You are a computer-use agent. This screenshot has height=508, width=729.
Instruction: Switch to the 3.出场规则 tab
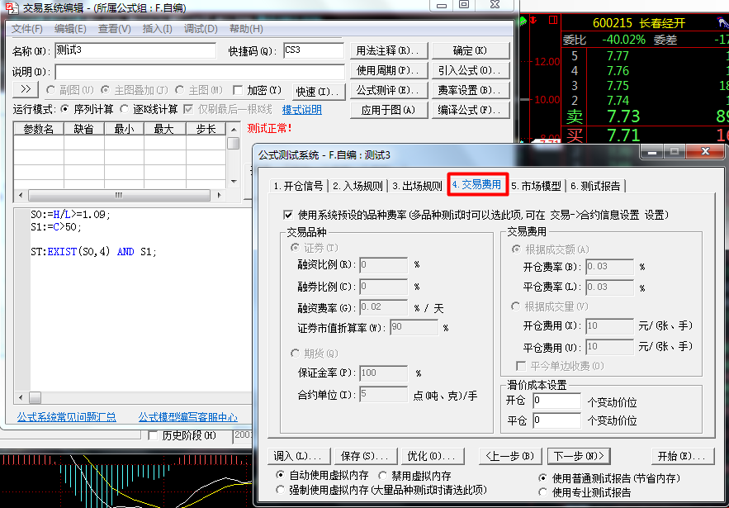(417, 186)
